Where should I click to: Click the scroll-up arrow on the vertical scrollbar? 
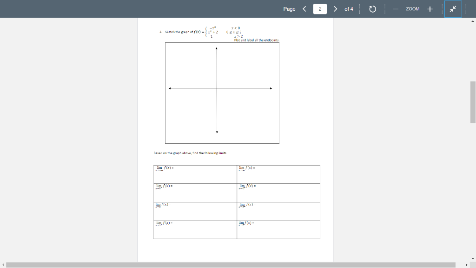(x=473, y=20)
